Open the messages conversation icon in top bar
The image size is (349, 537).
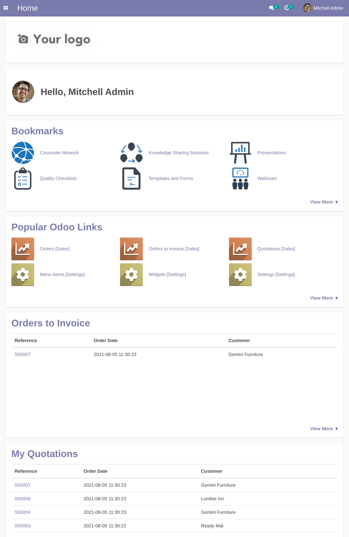coord(272,7)
